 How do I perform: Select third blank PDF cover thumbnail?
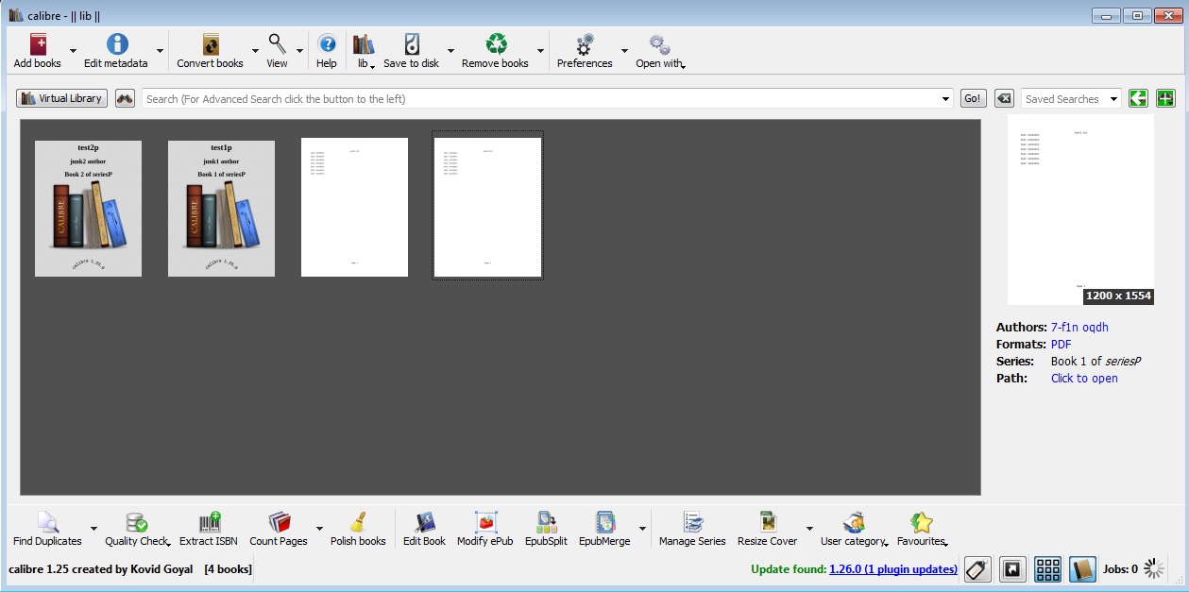click(x=354, y=207)
